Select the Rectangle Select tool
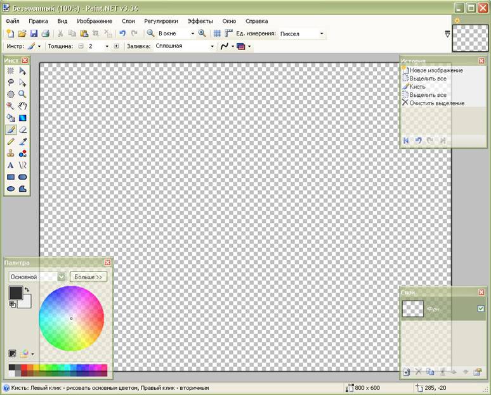 pyautogui.click(x=11, y=71)
